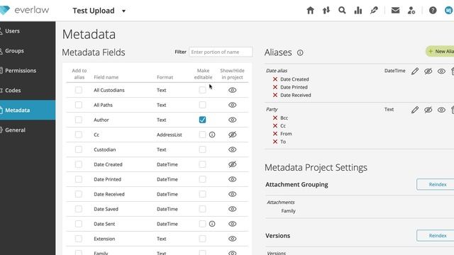Show all fields in Date alias
This screenshot has width=454, height=255.
pos(441,71)
